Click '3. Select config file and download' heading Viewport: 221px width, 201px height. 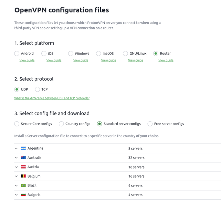[x=52, y=113]
